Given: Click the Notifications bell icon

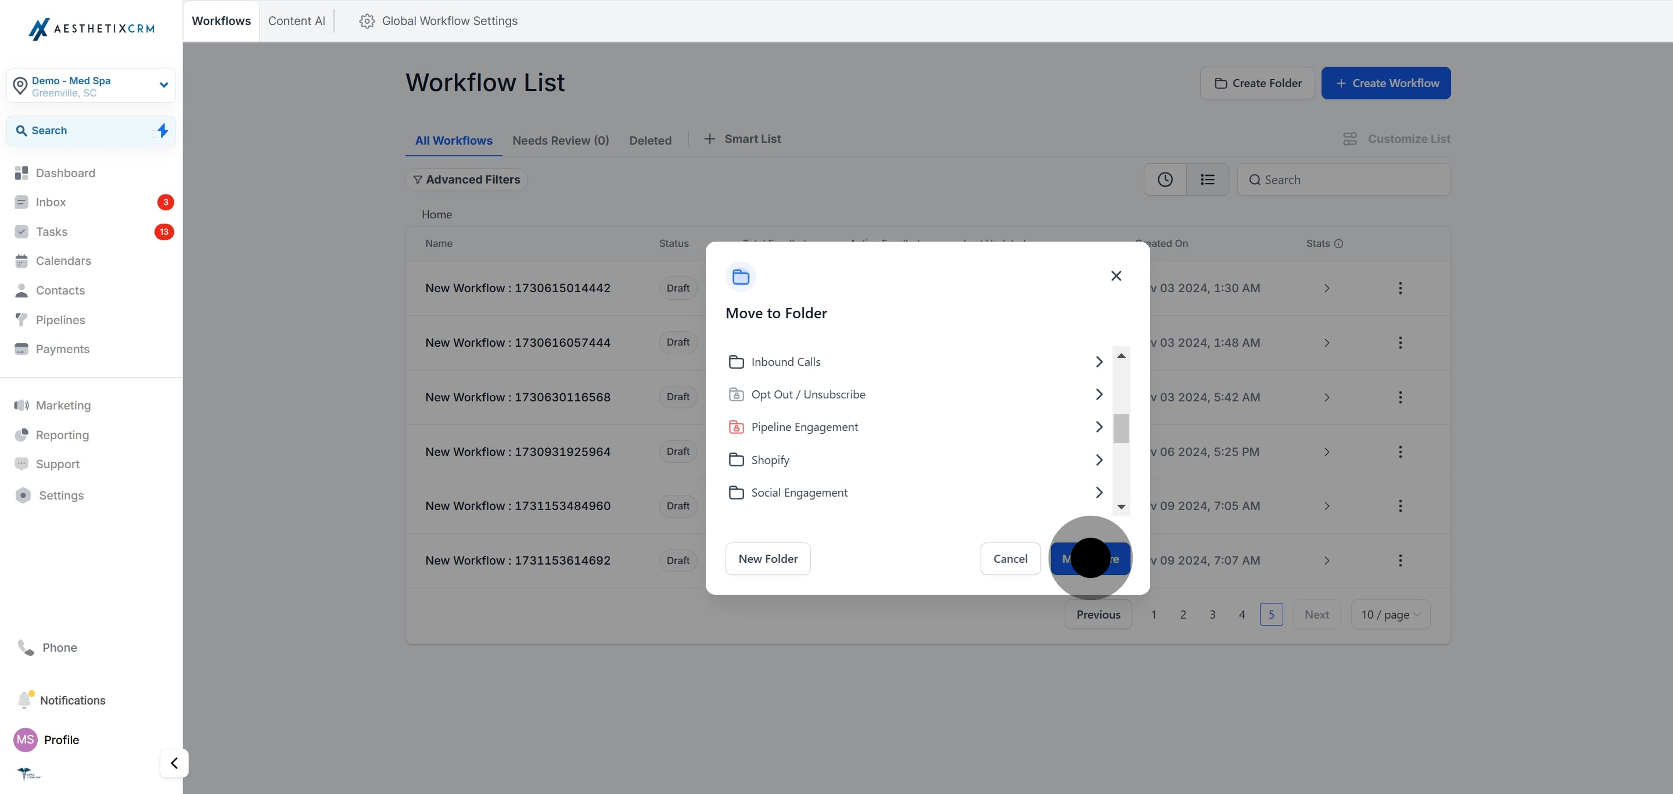Looking at the screenshot, I should [x=24, y=700].
